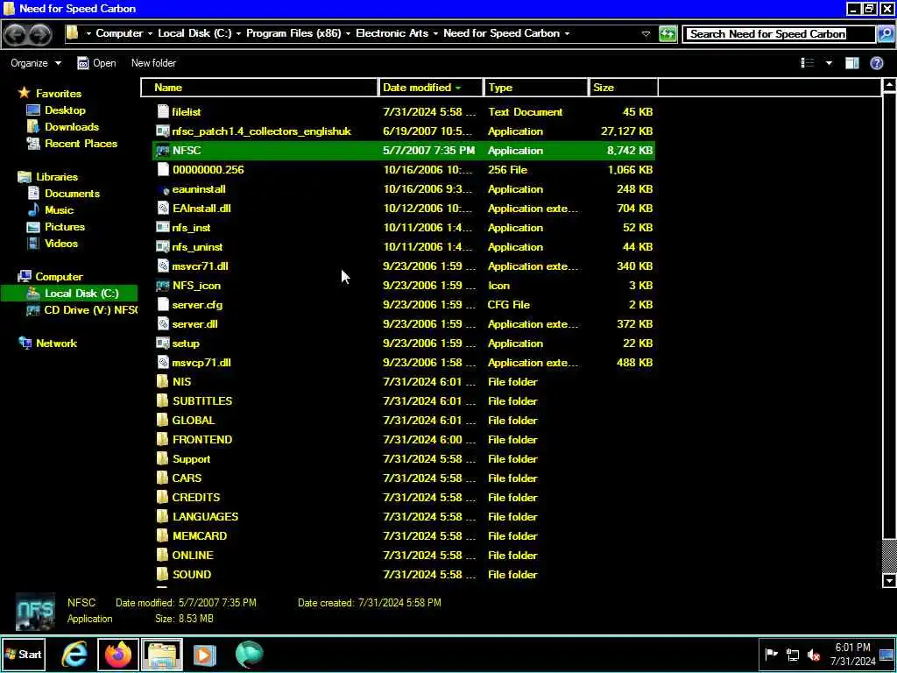Image resolution: width=897 pixels, height=673 pixels.
Task: Click the Back navigation arrow
Action: pyautogui.click(x=16, y=34)
